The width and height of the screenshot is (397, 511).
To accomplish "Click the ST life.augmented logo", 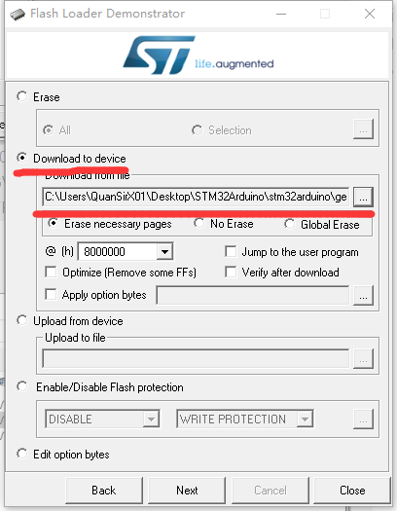I will coord(198,55).
